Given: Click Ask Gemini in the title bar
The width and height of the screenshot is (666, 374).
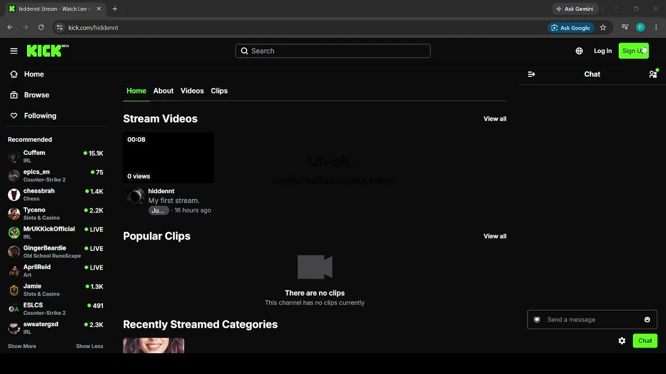Looking at the screenshot, I should pos(575,9).
